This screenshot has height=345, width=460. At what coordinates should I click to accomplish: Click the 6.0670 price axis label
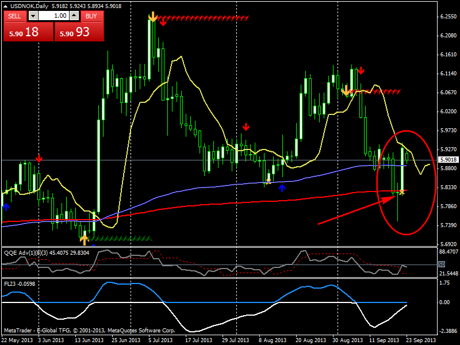[x=448, y=93]
